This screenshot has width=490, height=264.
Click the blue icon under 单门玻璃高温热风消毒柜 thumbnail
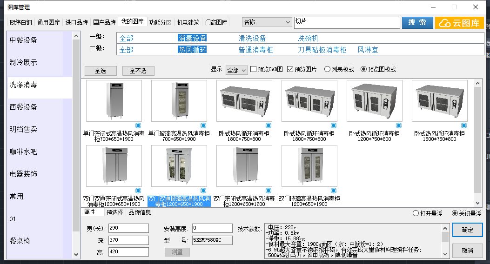click(x=203, y=125)
